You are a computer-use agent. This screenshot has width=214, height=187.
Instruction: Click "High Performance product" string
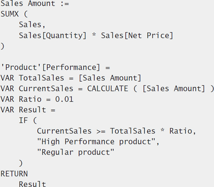point(96,142)
